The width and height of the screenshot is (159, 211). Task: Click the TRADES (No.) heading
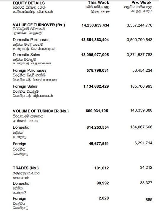click(x=26, y=168)
